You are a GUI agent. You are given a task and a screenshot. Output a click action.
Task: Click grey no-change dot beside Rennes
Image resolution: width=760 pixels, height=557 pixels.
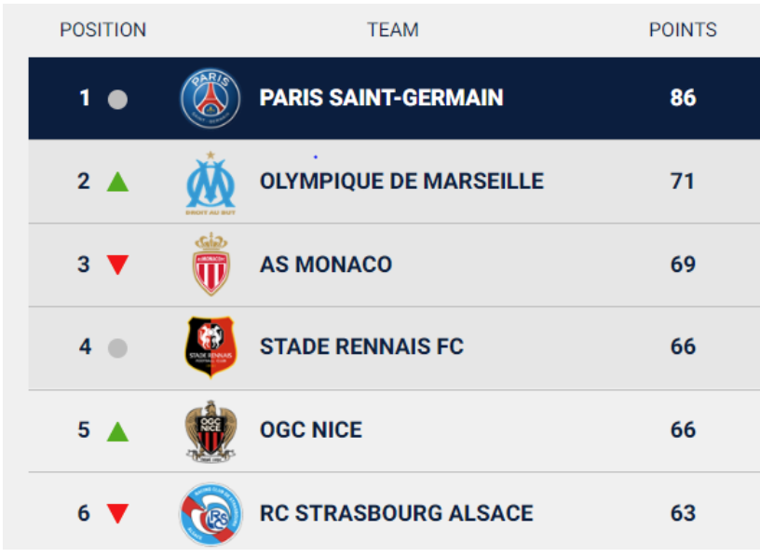(x=117, y=347)
